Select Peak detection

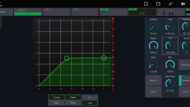(x=73, y=97)
